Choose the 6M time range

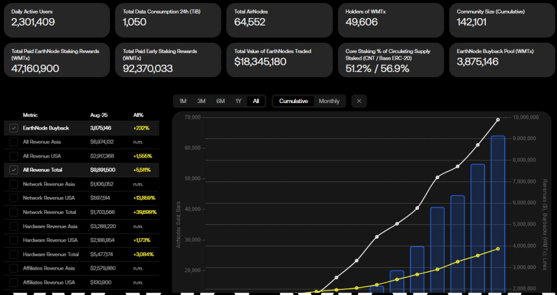220,101
